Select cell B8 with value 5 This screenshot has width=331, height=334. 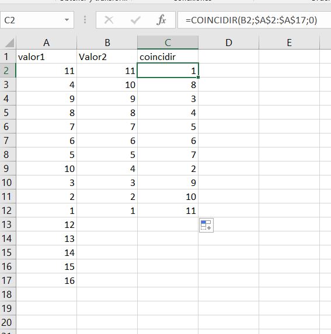tap(107, 154)
